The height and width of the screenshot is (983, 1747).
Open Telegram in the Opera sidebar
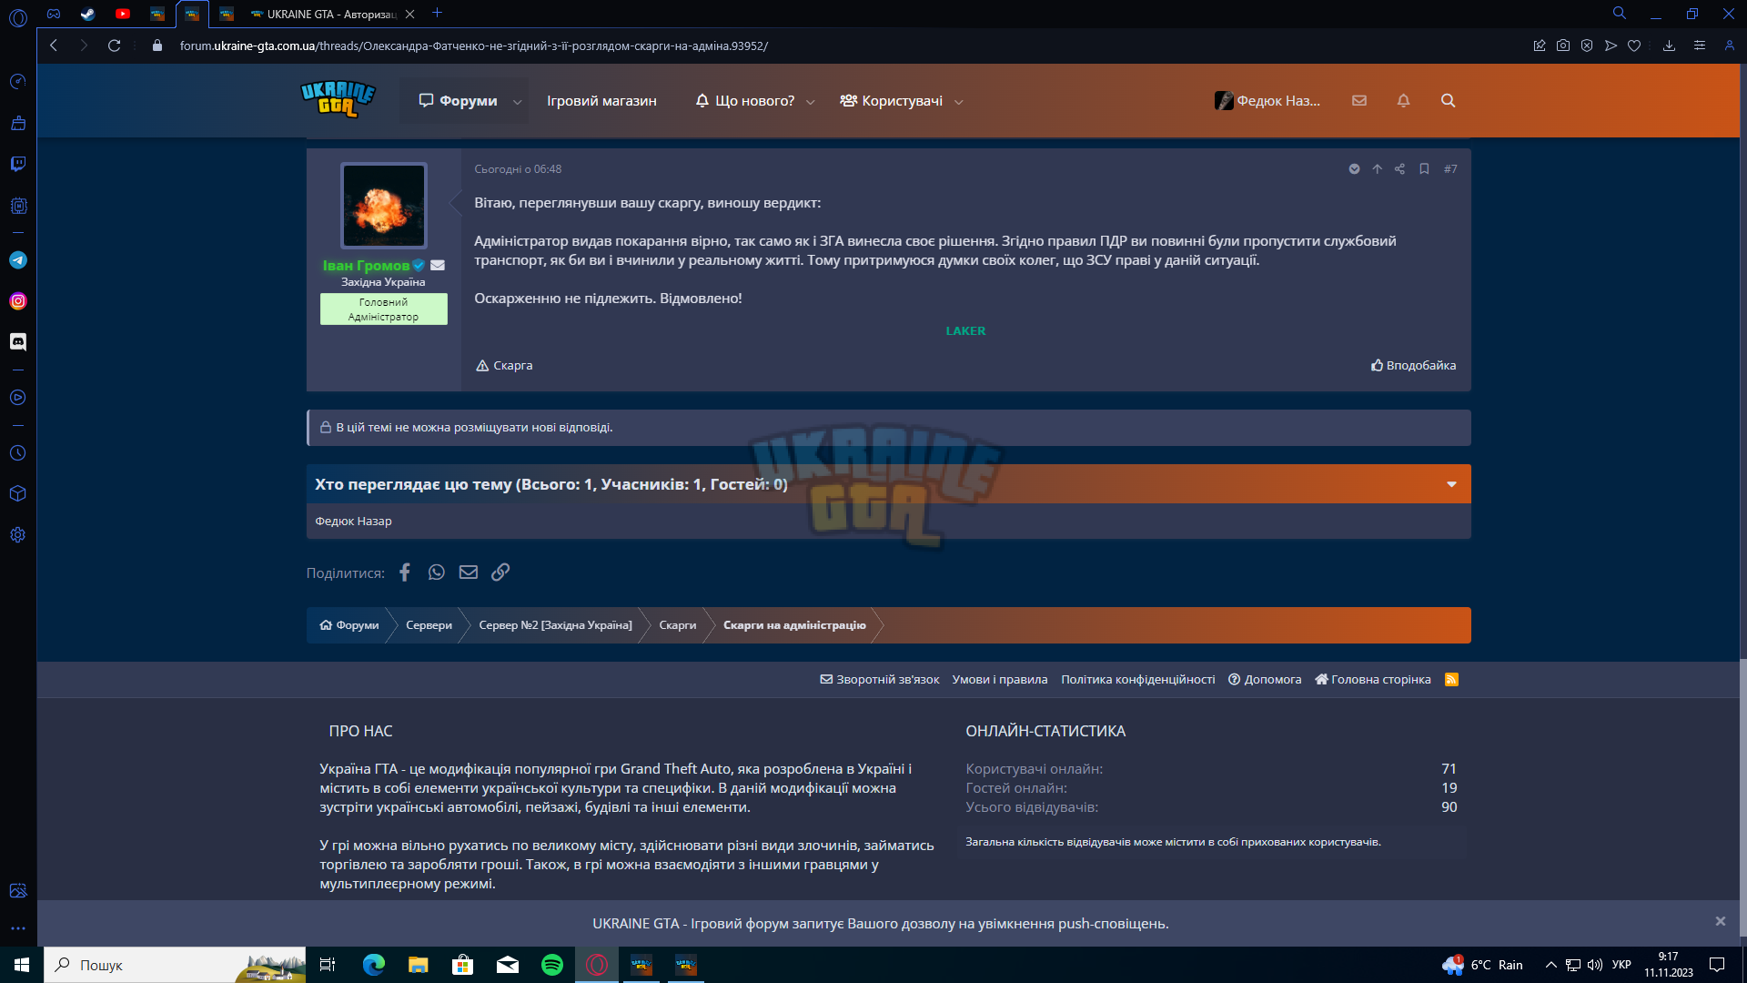[18, 260]
